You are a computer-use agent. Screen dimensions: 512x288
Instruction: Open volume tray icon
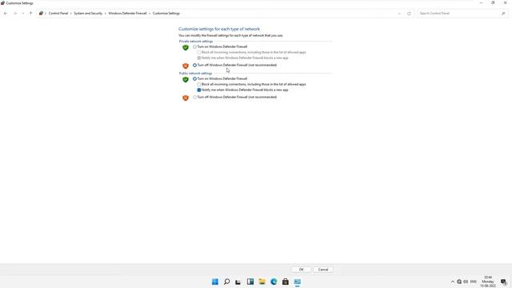point(466,282)
